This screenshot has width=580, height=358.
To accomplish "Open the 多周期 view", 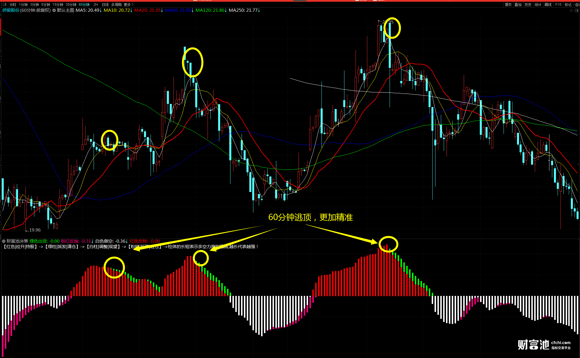I will [116, 5].
